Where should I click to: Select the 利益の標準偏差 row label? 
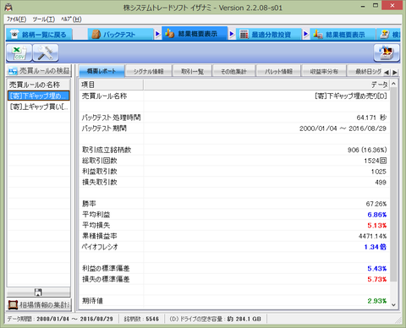106,268
